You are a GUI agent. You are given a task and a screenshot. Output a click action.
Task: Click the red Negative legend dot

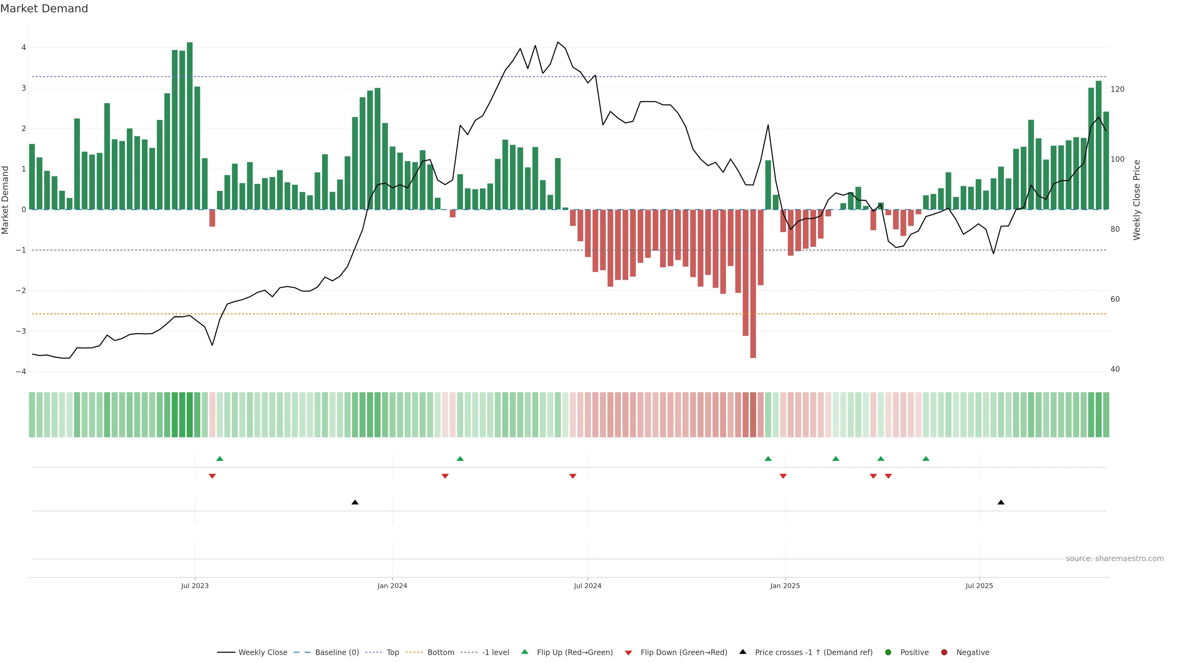pos(944,652)
